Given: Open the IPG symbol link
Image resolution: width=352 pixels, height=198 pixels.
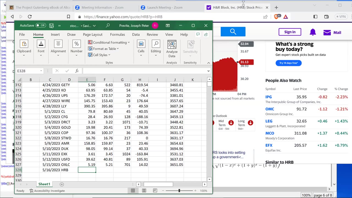Looking at the screenshot, I should click(269, 97).
